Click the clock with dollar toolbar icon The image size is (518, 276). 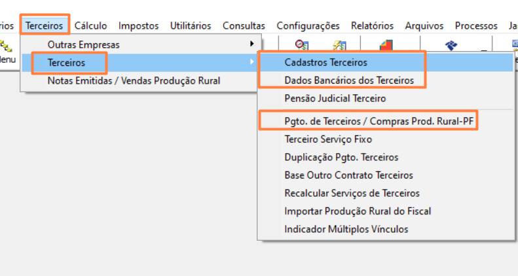tap(302, 45)
